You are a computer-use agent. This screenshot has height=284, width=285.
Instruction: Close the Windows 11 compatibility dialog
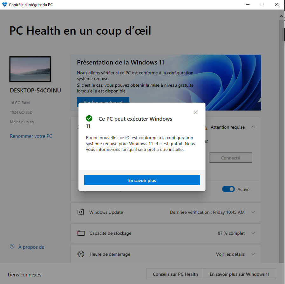[196, 112]
